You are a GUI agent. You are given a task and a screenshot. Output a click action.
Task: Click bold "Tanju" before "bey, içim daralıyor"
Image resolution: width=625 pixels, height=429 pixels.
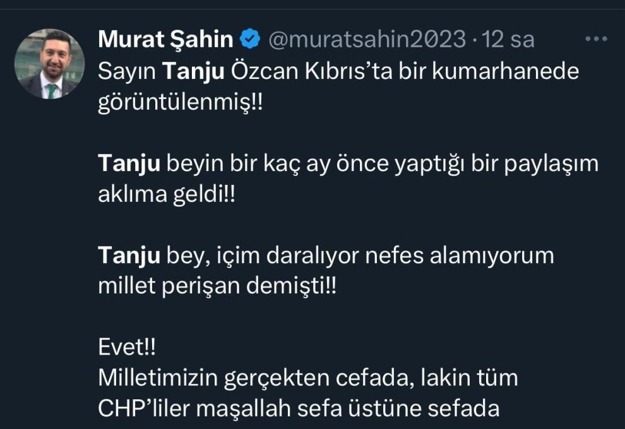(129, 256)
